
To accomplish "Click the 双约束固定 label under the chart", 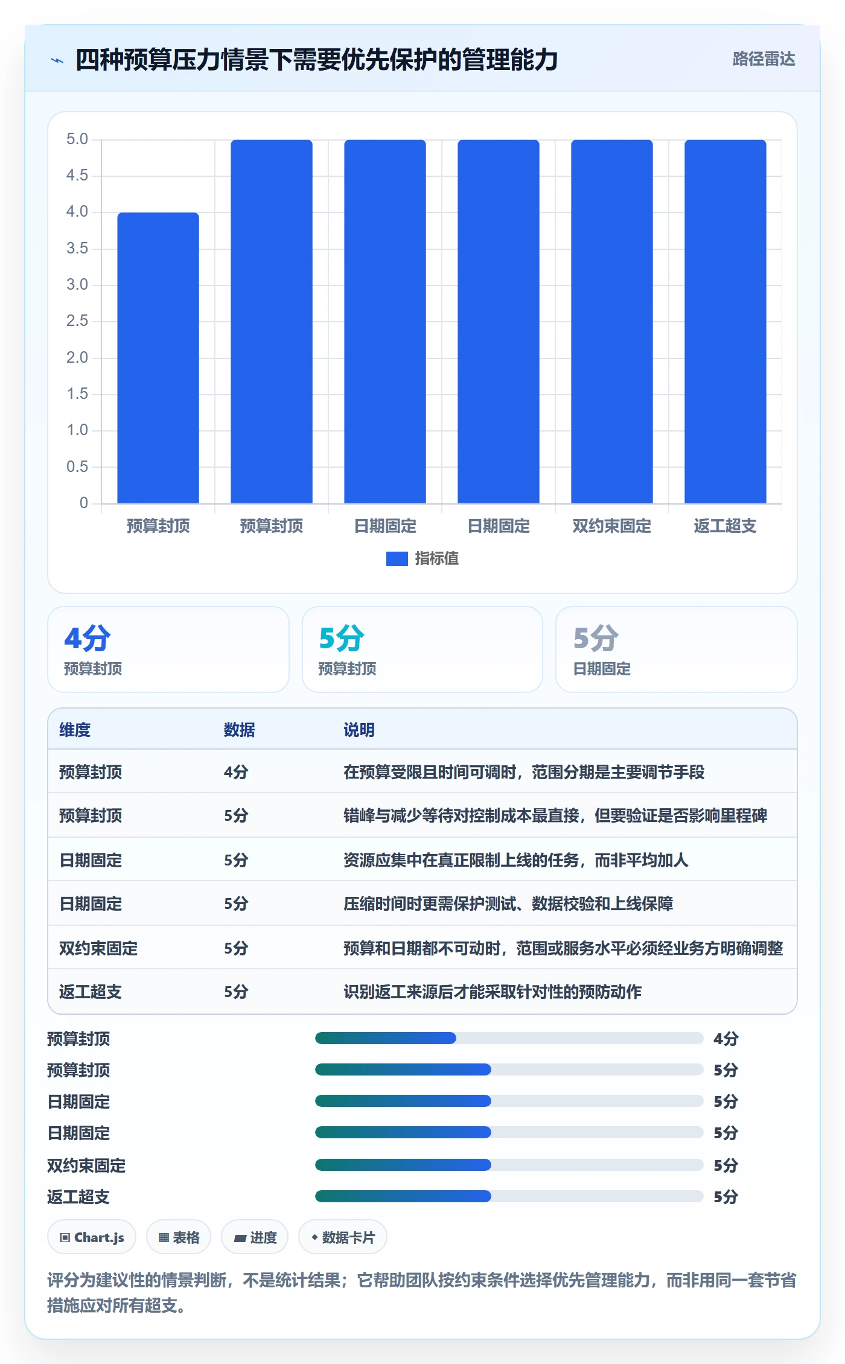I will [x=612, y=526].
